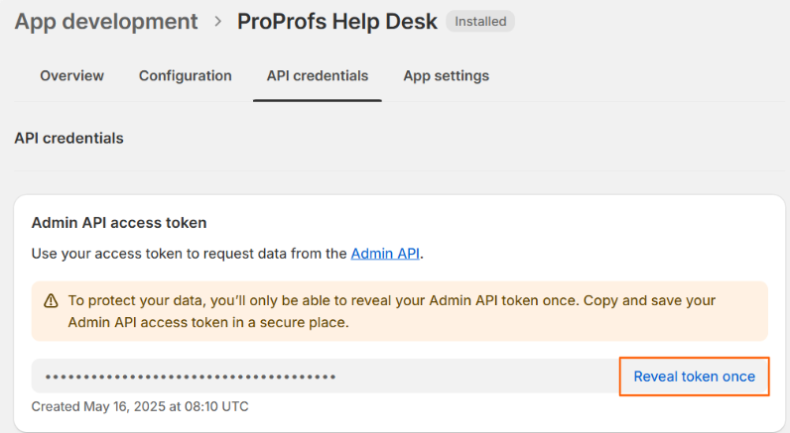Click the empty right side of the token card header
The image size is (790, 433).
point(595,223)
